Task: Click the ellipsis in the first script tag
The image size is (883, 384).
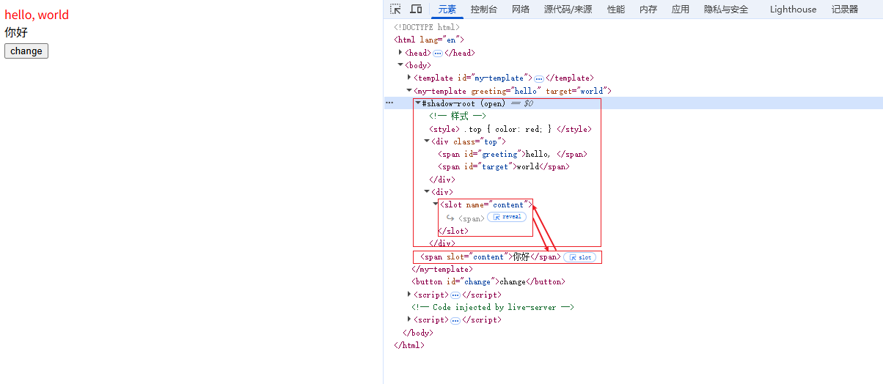Action: coord(455,295)
